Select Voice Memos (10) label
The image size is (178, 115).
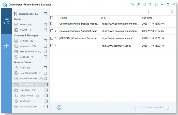29,95
